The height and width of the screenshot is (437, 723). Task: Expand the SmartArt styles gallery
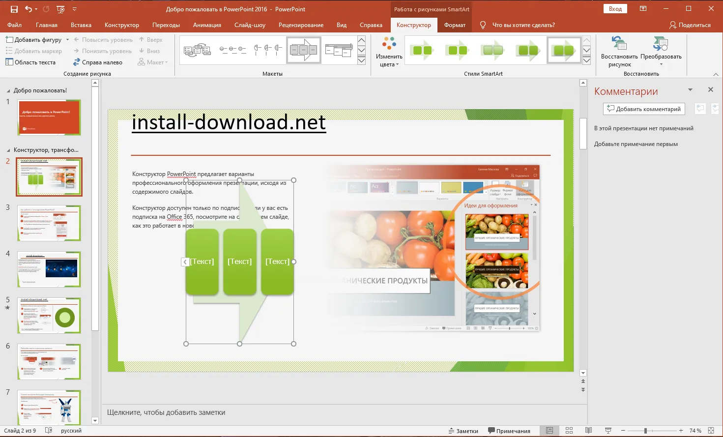click(x=586, y=61)
